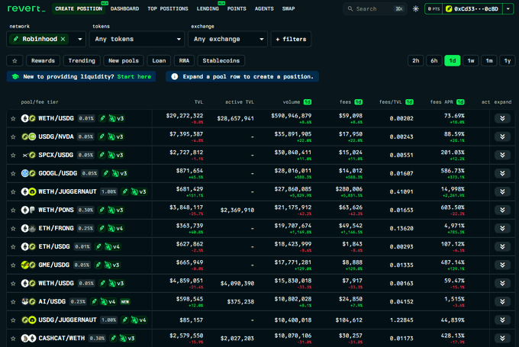Viewport: 519px width, 347px height.
Task: Switch the time range to 1m
Action: 489,60
